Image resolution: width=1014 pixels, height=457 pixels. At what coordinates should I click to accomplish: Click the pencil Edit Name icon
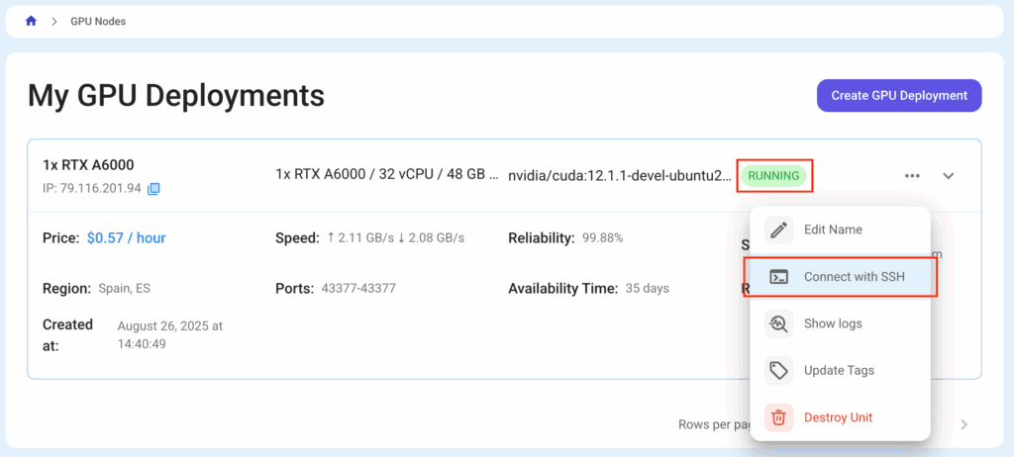pyautogui.click(x=779, y=230)
